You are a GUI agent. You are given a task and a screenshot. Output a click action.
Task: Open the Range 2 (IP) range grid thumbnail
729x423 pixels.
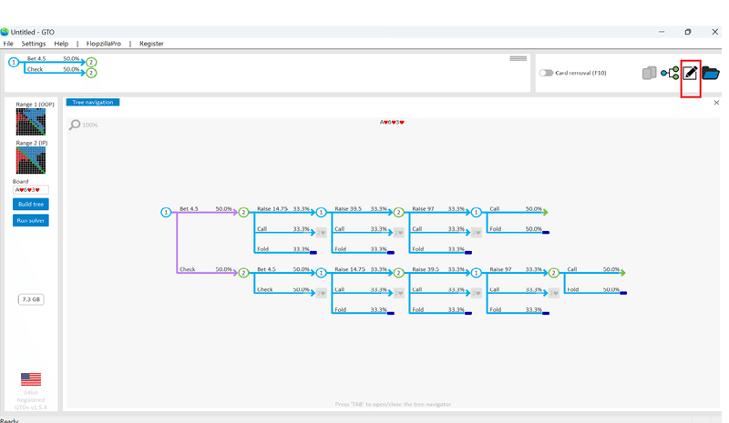tap(31, 160)
